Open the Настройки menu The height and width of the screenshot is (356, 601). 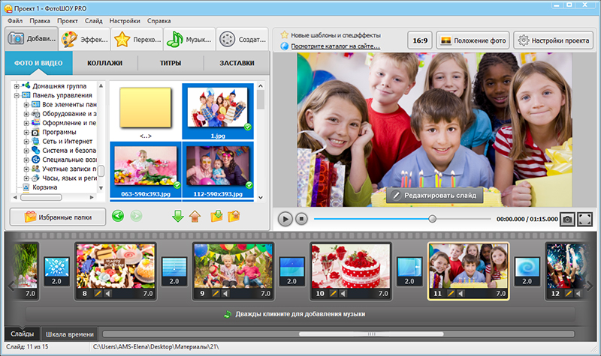pyautogui.click(x=125, y=21)
